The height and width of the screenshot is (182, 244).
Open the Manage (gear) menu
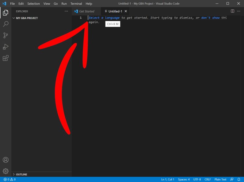5,171
